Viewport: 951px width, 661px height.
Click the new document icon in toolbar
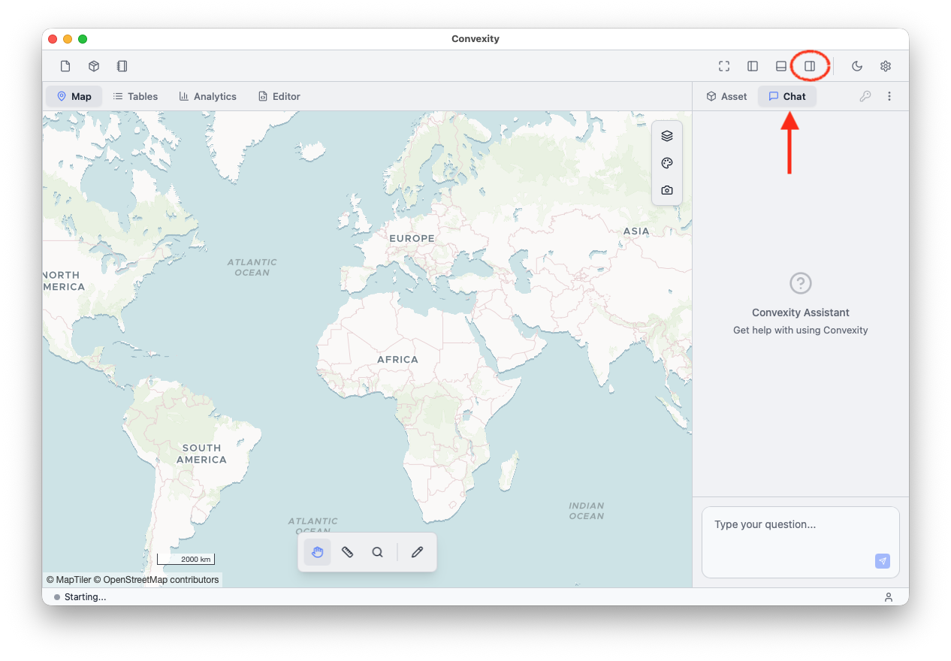tap(65, 66)
